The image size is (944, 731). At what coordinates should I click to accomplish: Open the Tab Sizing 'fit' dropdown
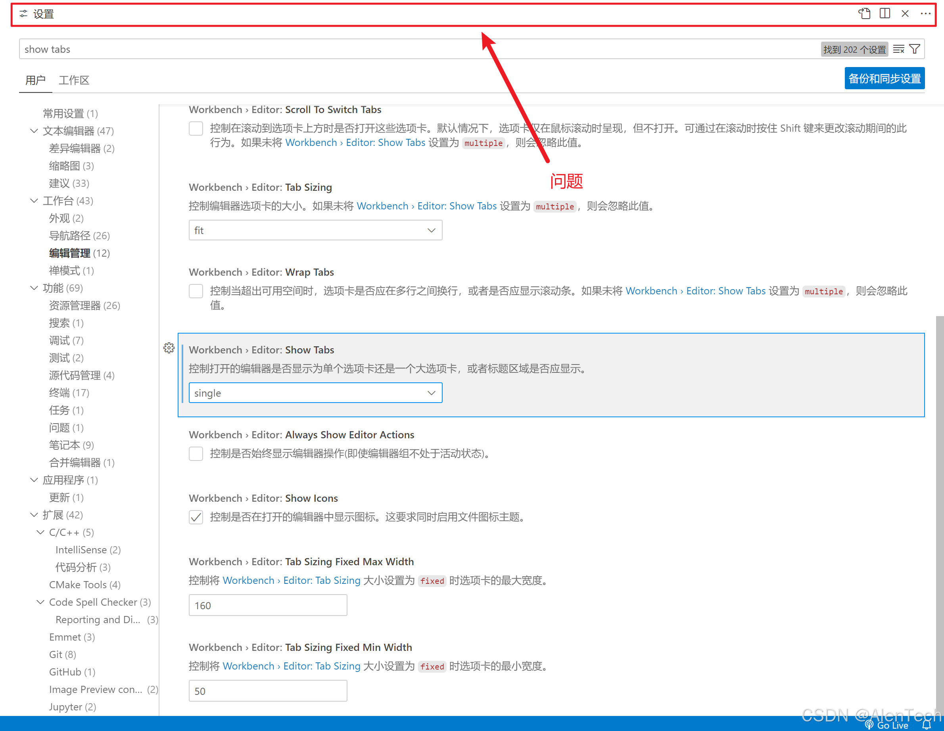pyautogui.click(x=315, y=230)
